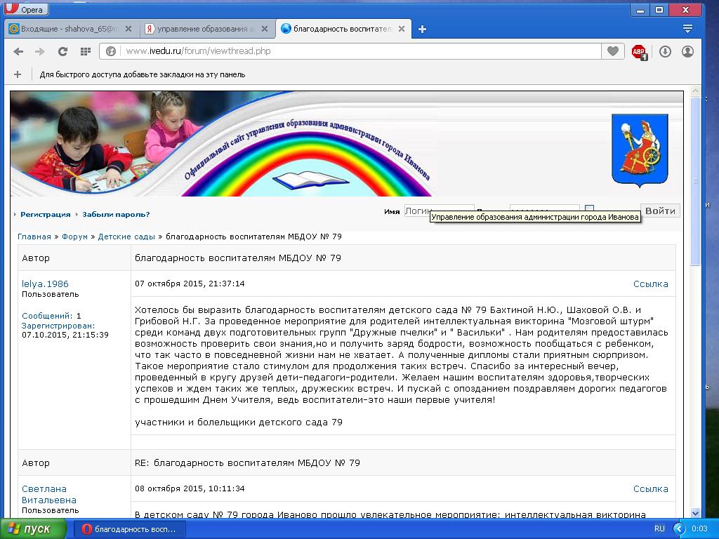Toggle the remember me checkbox
Image resolution: width=719 pixels, height=539 pixels.
[590, 209]
